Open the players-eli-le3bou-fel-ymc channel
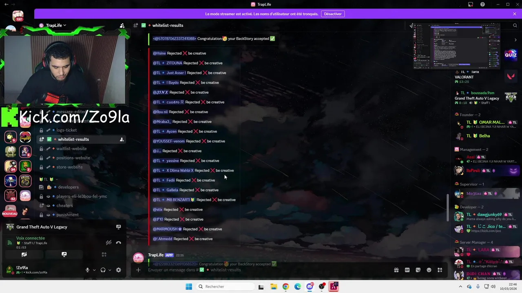Viewport: 522px width, 293px height. (x=82, y=196)
